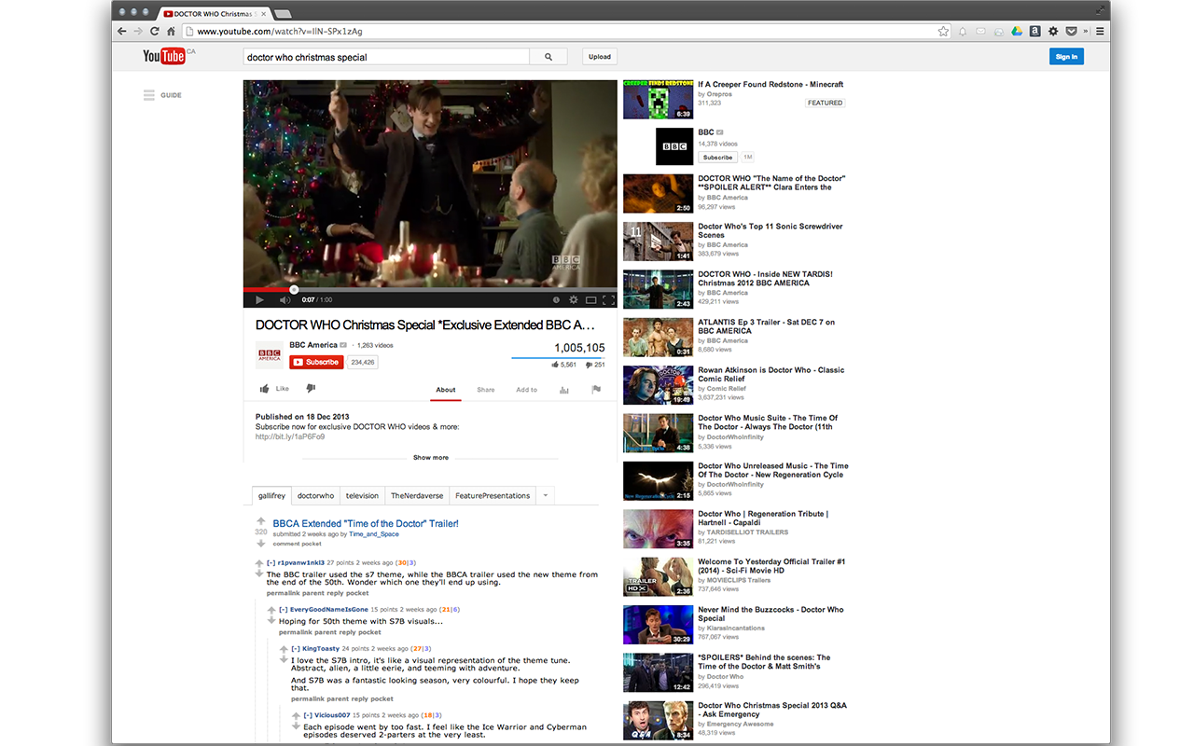Open the Add to tab

pos(527,390)
